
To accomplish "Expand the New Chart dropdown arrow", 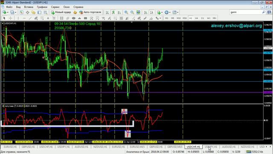I will (8, 12).
